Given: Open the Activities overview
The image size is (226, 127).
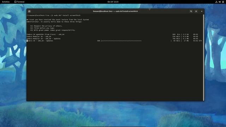Looking at the screenshot, I should point(6,2).
